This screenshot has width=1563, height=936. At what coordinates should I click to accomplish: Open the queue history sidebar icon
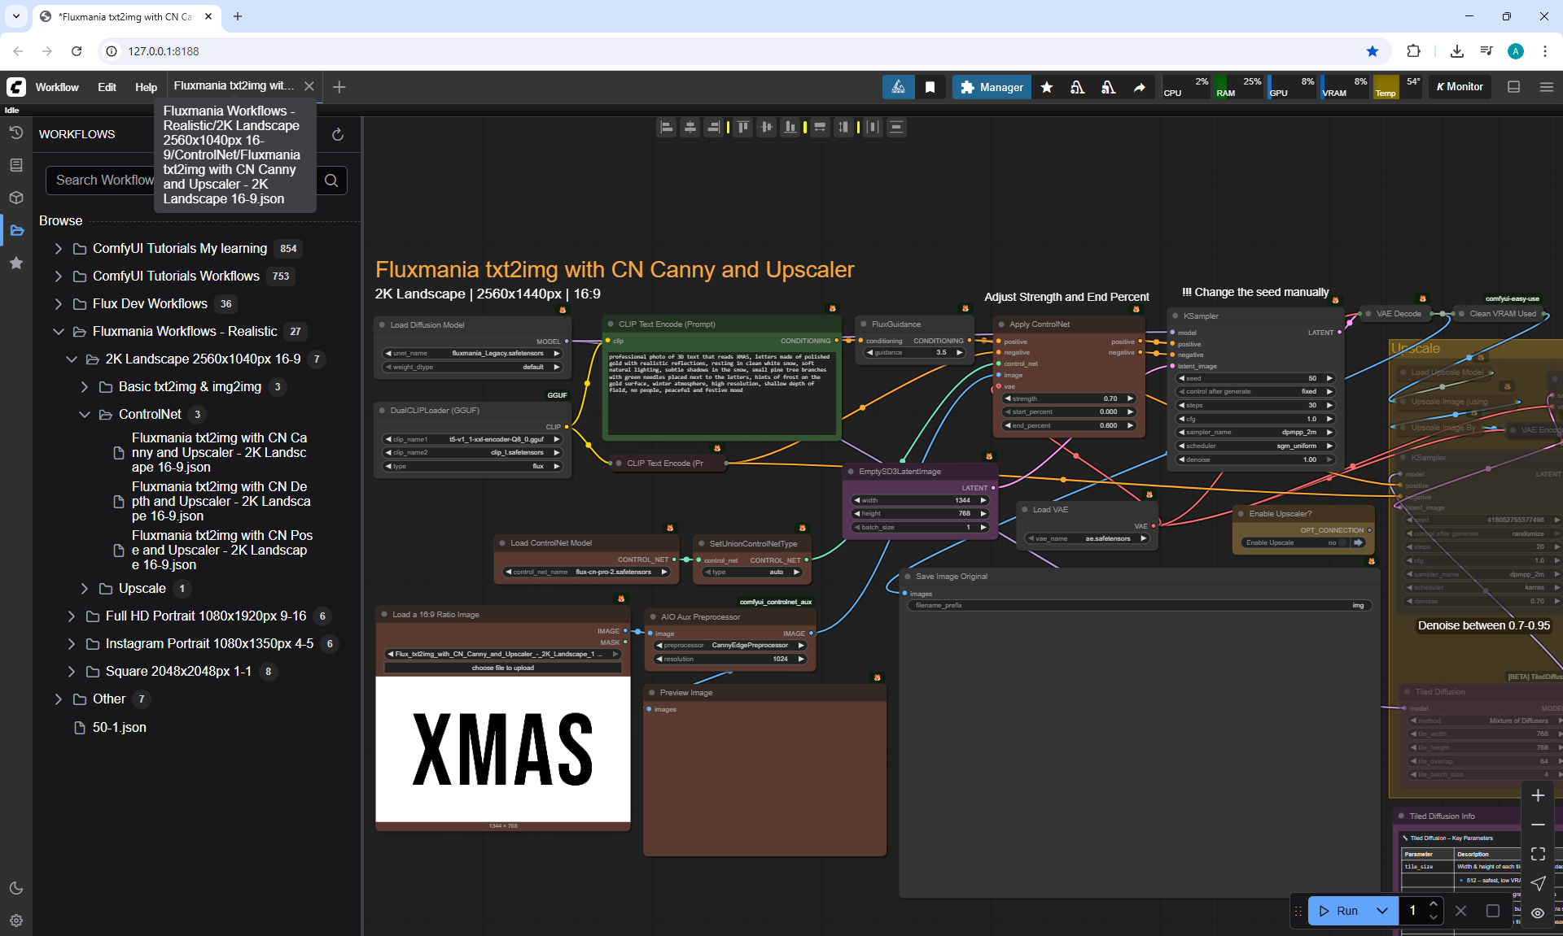[16, 133]
